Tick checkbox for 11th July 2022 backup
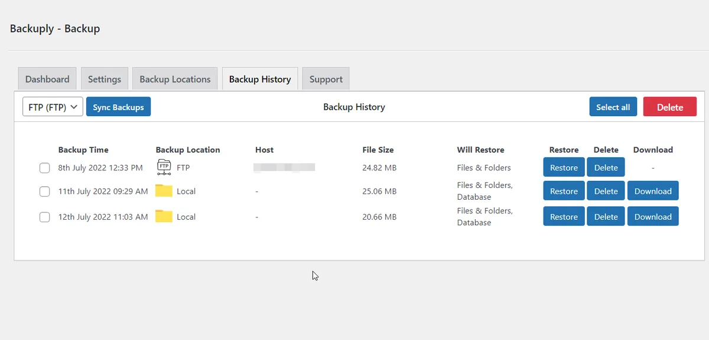 click(44, 192)
